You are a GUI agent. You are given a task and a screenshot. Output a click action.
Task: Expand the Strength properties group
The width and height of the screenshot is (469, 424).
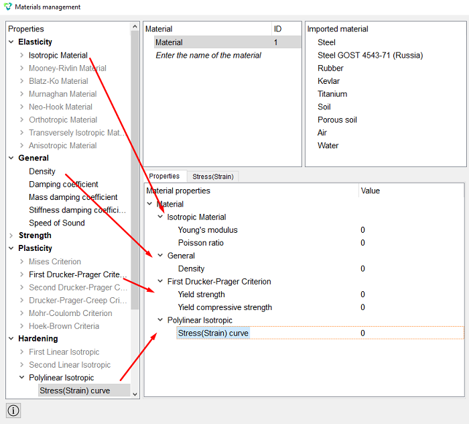click(11, 235)
